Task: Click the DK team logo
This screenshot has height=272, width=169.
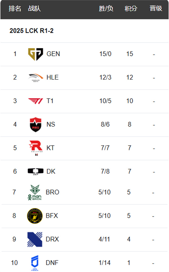Action: pos(36,171)
